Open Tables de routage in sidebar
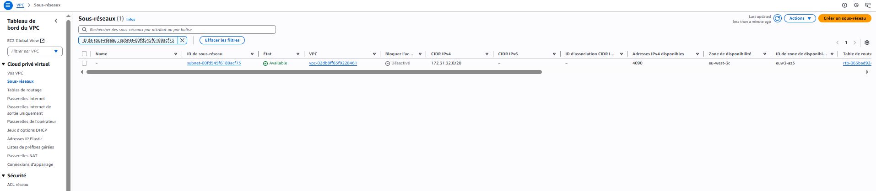 (24, 90)
